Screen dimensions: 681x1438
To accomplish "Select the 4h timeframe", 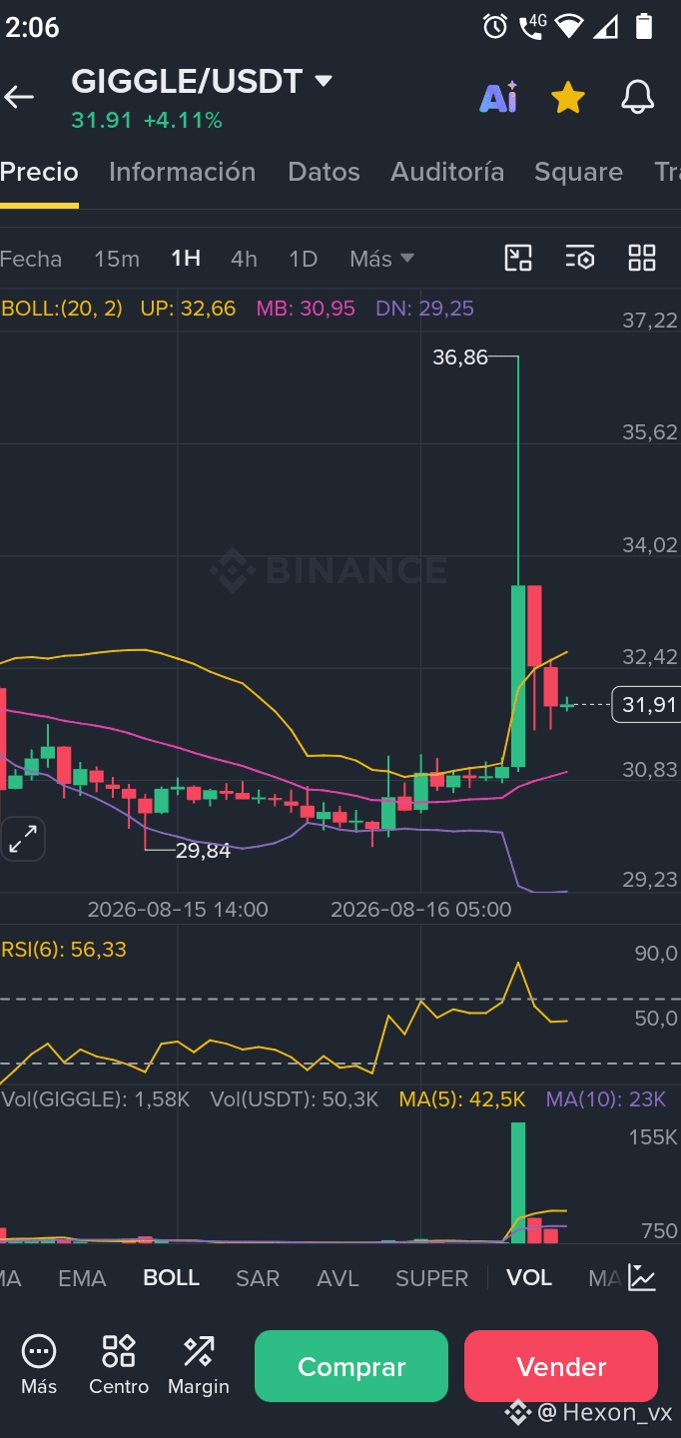I will pos(244,259).
